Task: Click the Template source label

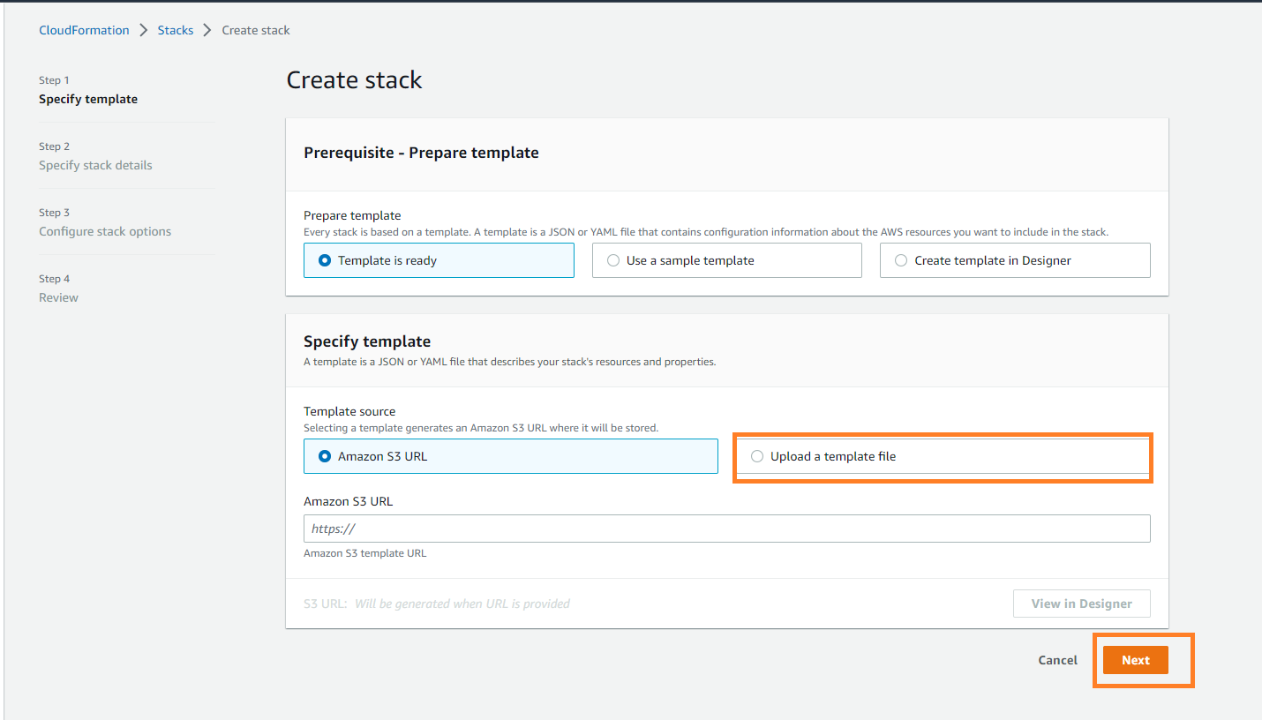Action: click(x=349, y=411)
